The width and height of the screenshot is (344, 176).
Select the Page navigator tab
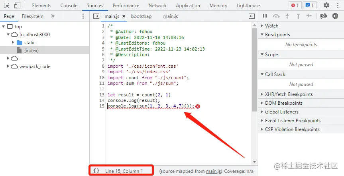(9, 16)
